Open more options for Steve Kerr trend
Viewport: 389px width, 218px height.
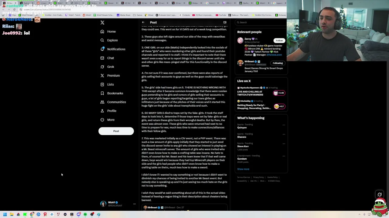coord(284,144)
